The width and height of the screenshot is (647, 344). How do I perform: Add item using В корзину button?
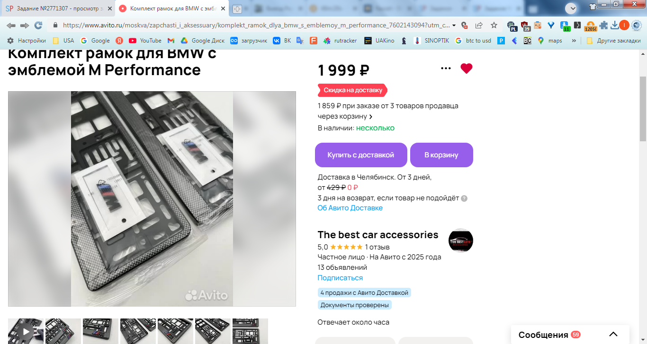click(441, 155)
